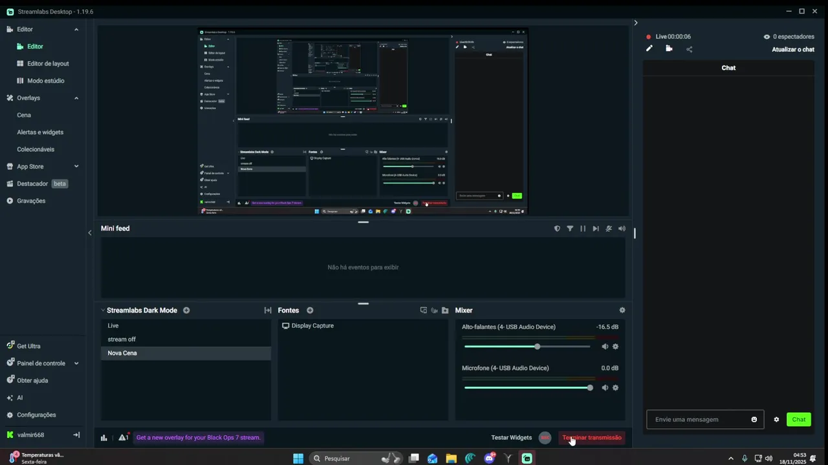Toggle mini feed alert muting with slash icon

[609, 229]
